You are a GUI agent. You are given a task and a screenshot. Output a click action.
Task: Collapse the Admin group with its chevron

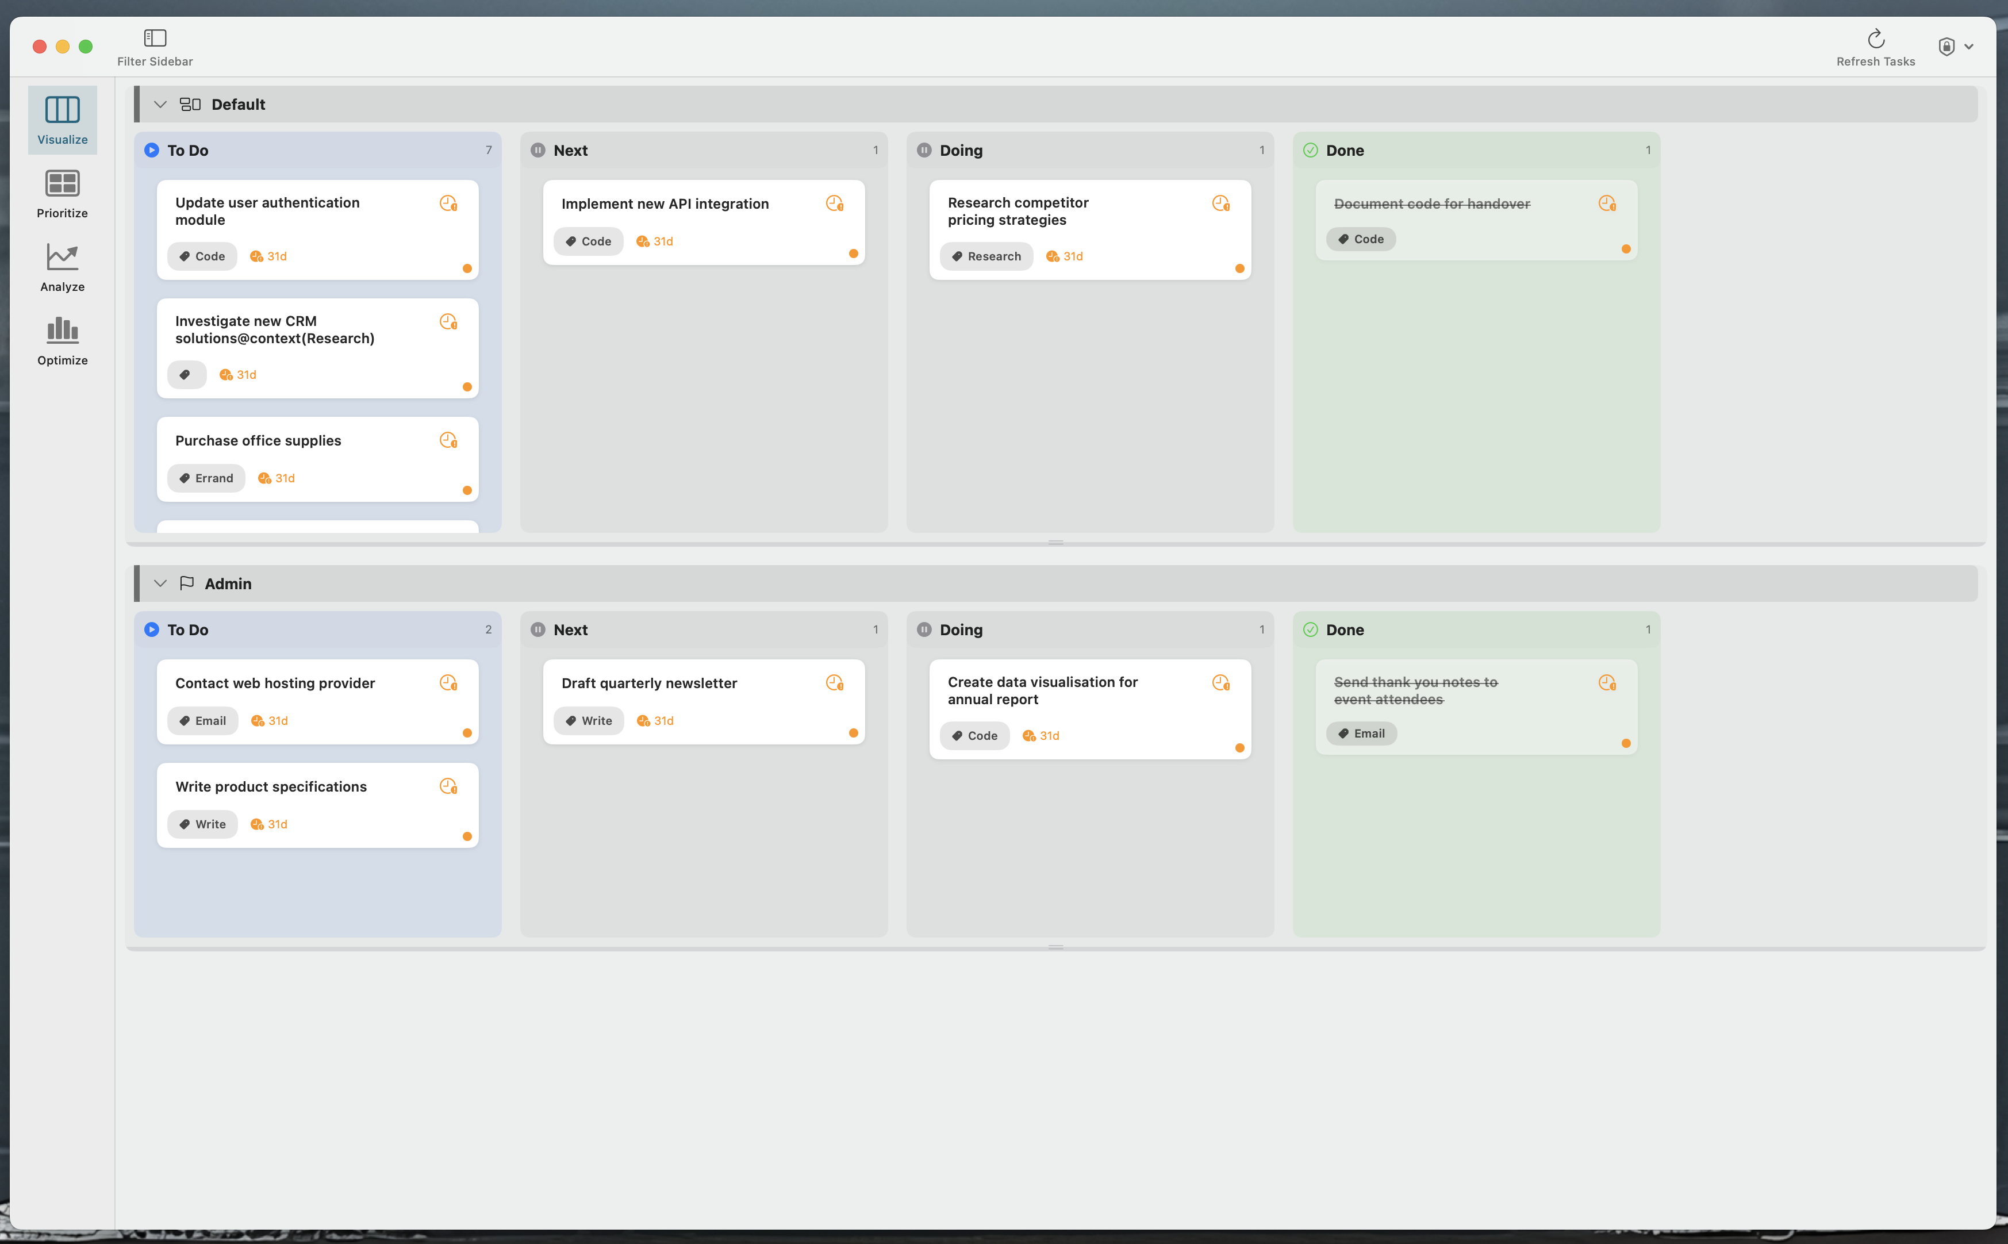[x=160, y=583]
